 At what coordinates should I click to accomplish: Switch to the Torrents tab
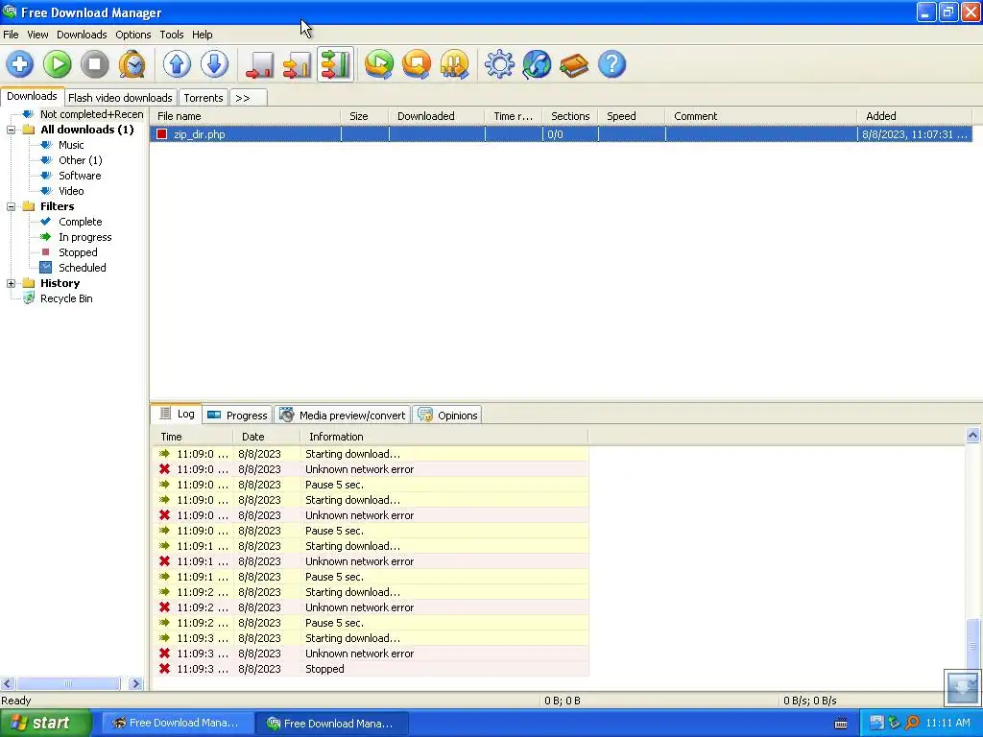tap(204, 98)
